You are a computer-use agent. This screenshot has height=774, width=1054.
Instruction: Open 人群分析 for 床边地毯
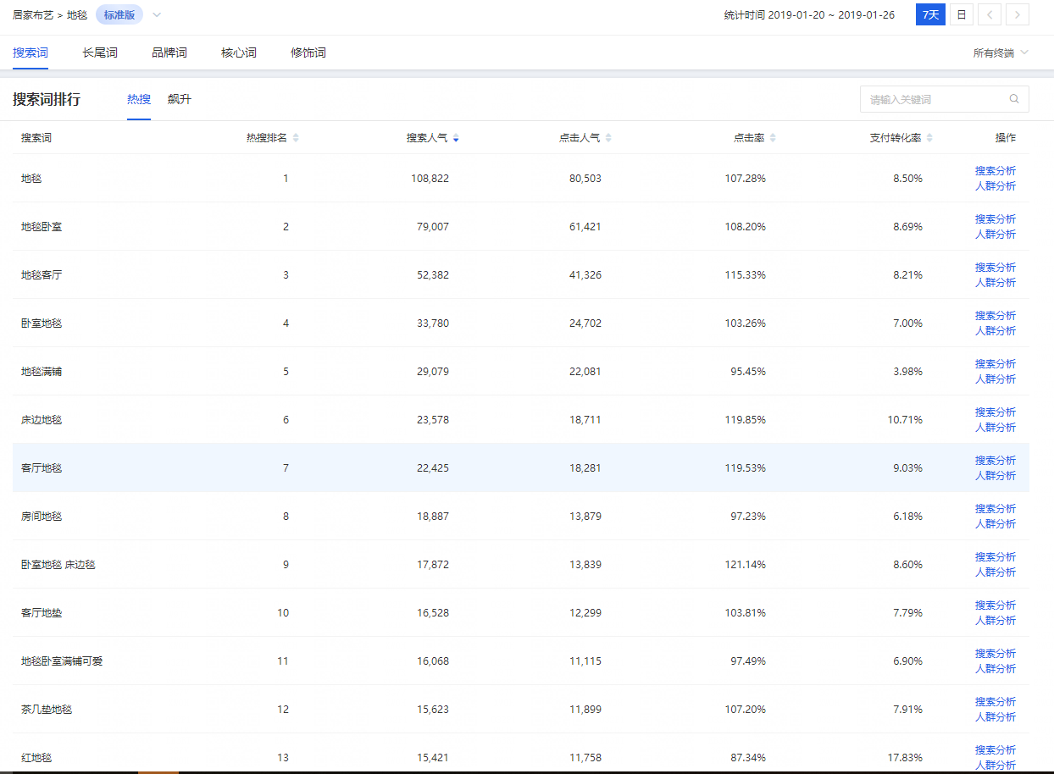(x=996, y=427)
